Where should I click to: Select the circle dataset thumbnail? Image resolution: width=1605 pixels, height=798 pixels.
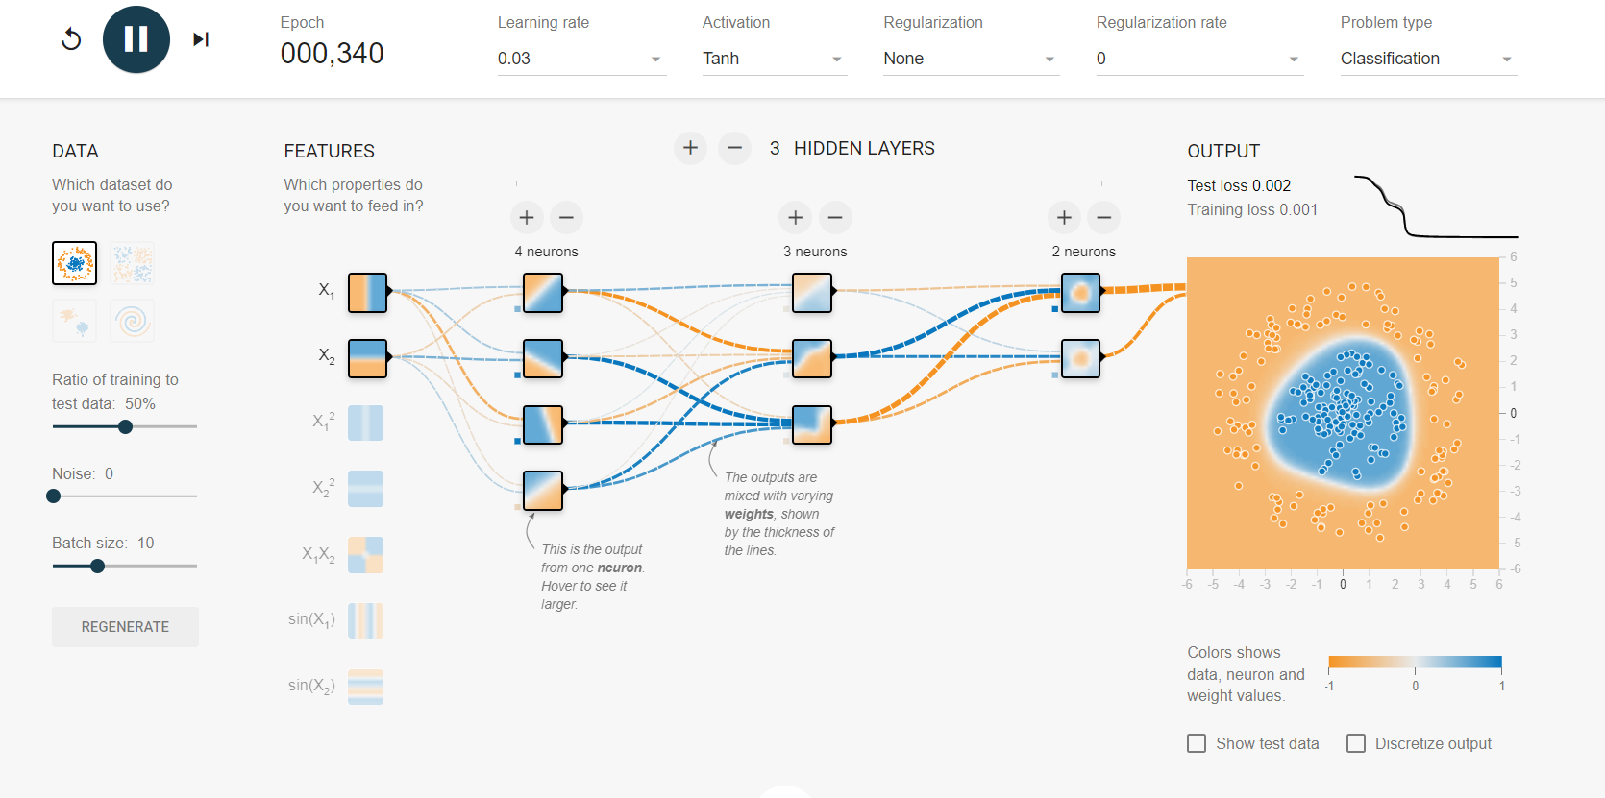75,263
